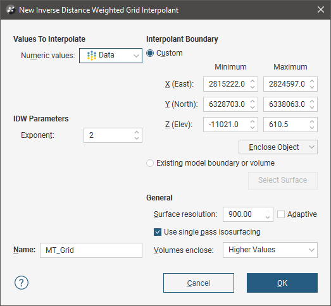Viewport: 331px width, 306px height.
Task: Open the Numeric values dropdown
Action: [111, 56]
